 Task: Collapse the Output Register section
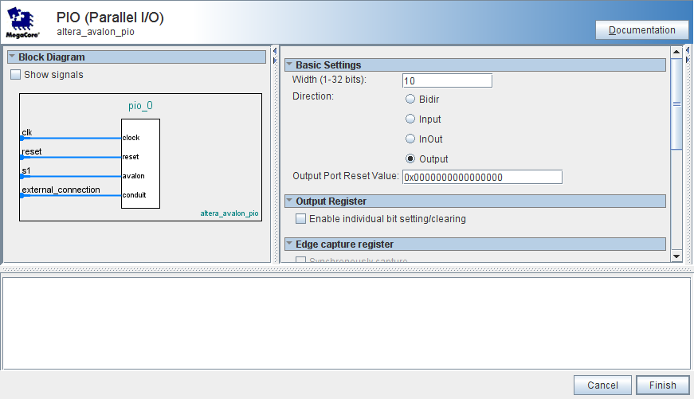[289, 201]
